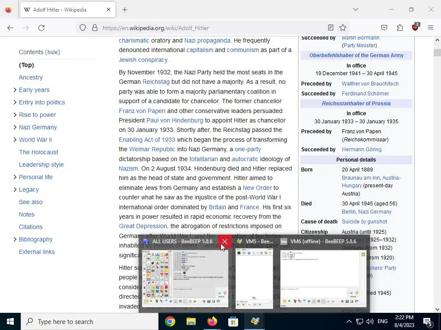Open the Great Depression link
Image resolution: width=441 pixels, height=330 pixels.
143,226
